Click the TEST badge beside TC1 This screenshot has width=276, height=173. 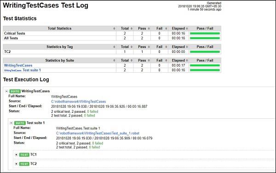[24, 155]
